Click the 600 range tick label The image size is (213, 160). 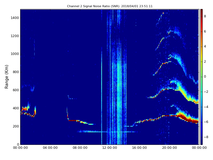pos(16,90)
